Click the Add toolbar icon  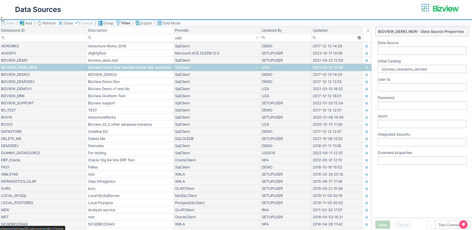click(22, 23)
